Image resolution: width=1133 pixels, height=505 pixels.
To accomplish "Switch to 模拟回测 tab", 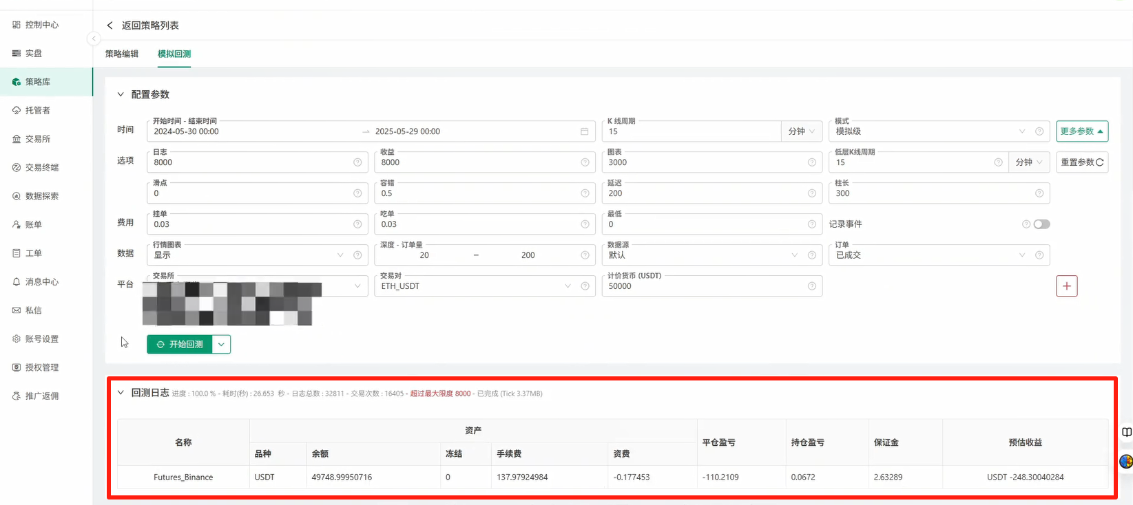I will click(x=174, y=54).
